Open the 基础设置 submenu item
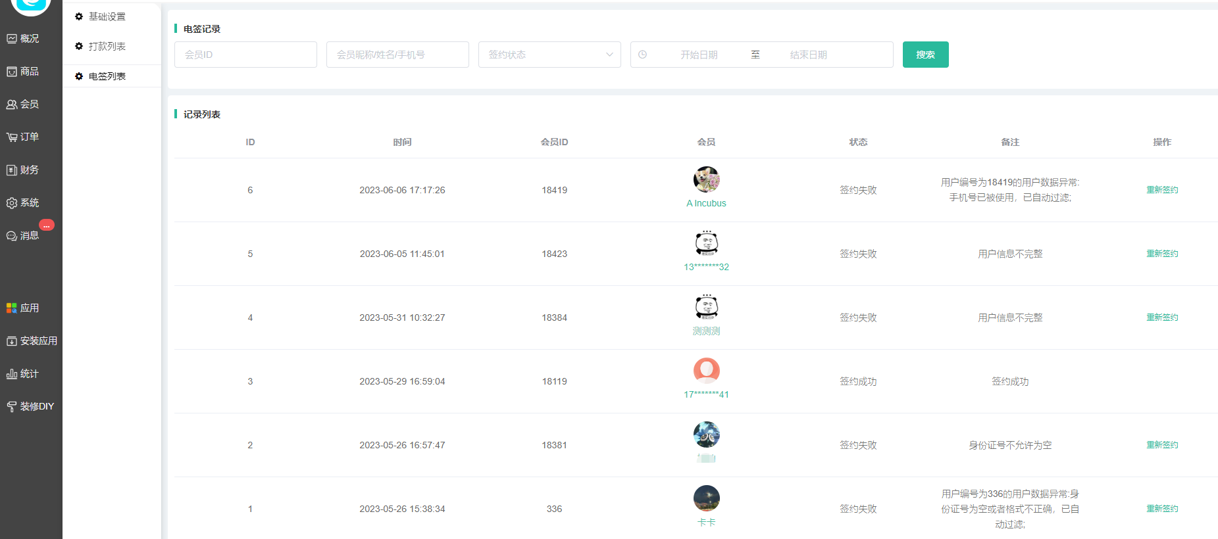The width and height of the screenshot is (1218, 539). (107, 16)
